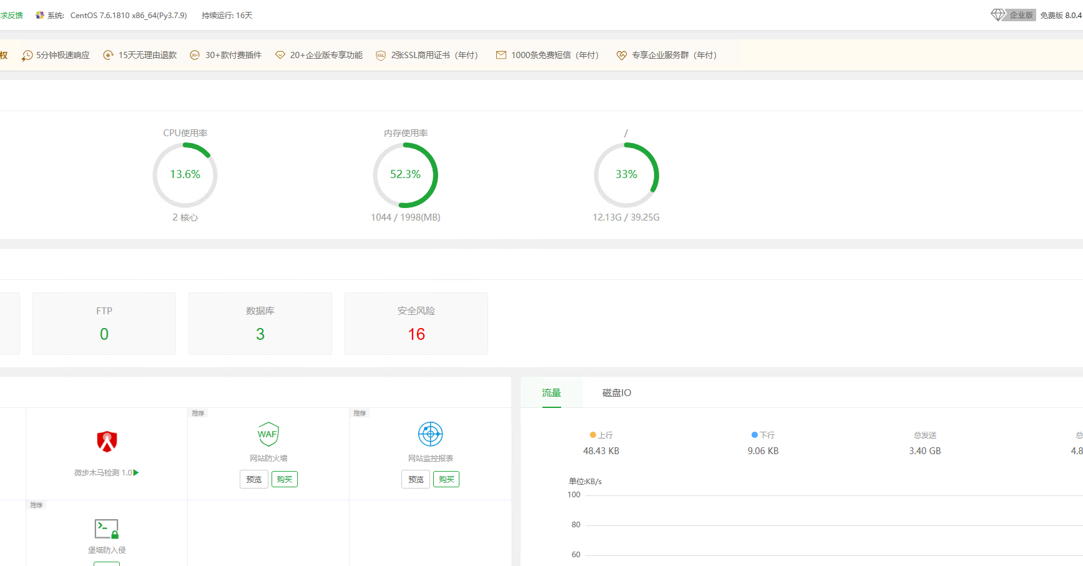
Task: Click the 15天无理由退款 refund icon
Action: click(108, 55)
